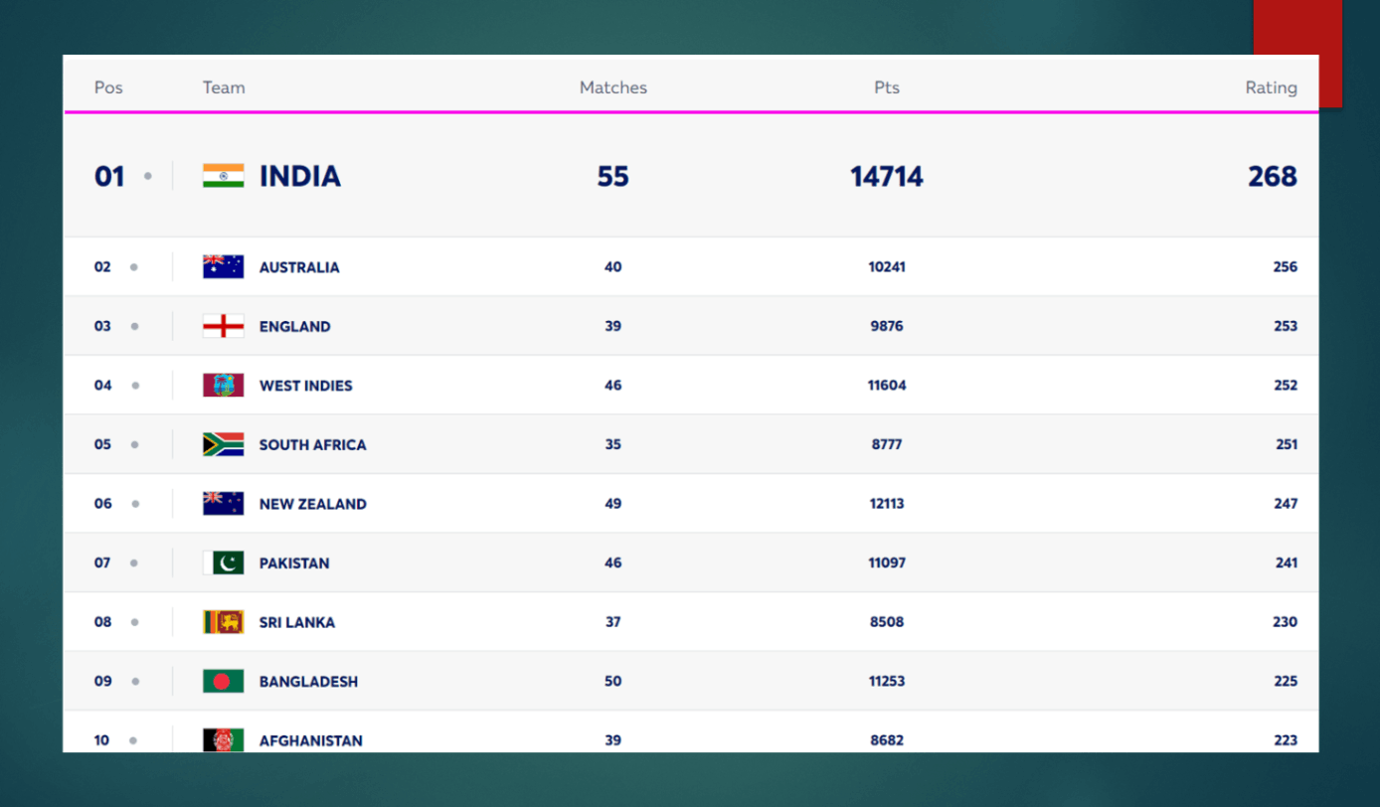The height and width of the screenshot is (807, 1380).
Task: Toggle the status dot beside position 01
Action: [x=149, y=176]
